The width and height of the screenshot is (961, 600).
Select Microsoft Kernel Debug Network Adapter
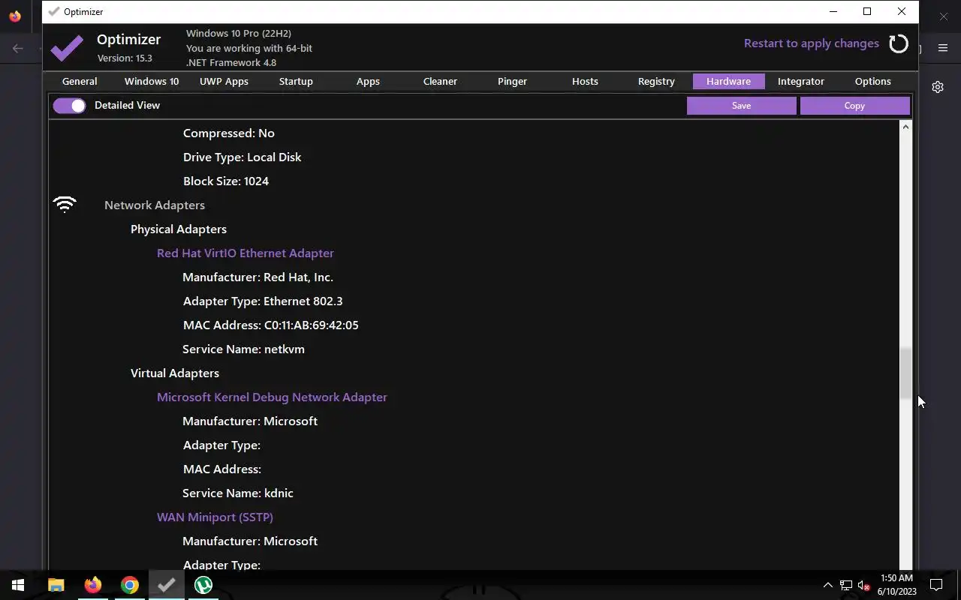[272, 397]
